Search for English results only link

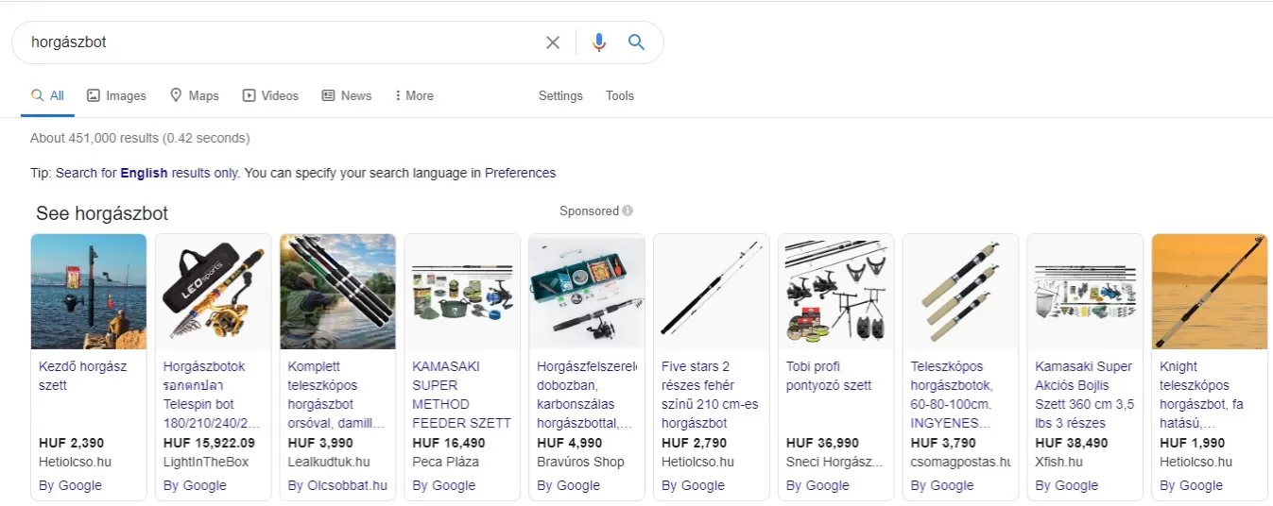pos(147,173)
